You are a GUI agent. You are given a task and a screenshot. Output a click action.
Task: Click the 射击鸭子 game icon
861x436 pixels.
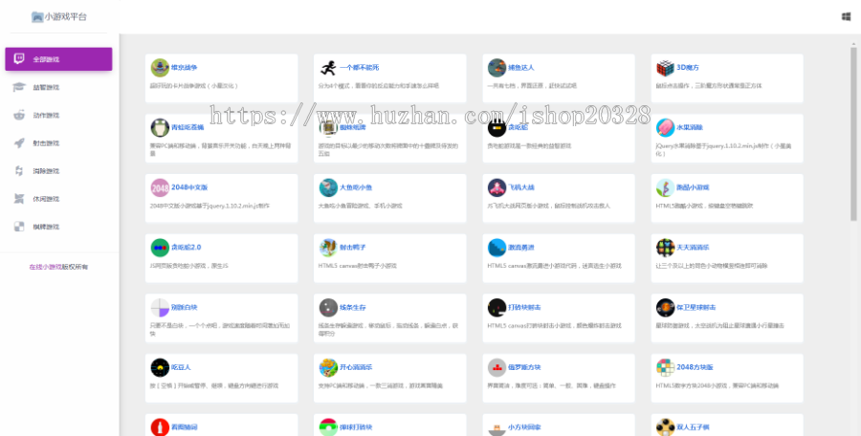(x=328, y=248)
